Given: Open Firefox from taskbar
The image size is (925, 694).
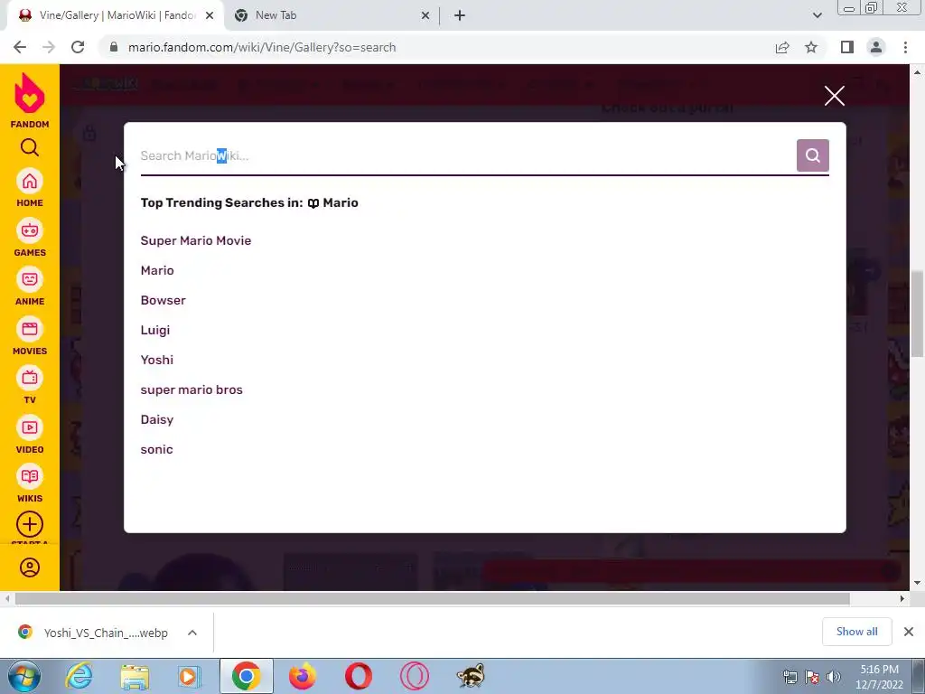Looking at the screenshot, I should pos(302,676).
